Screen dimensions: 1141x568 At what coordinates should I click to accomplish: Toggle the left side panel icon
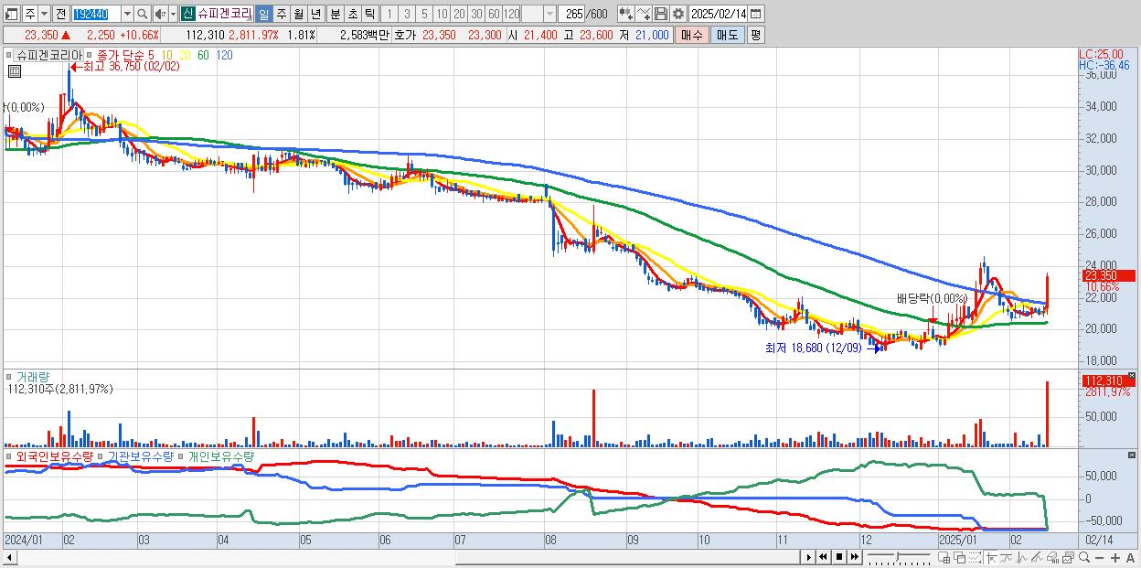click(x=10, y=14)
